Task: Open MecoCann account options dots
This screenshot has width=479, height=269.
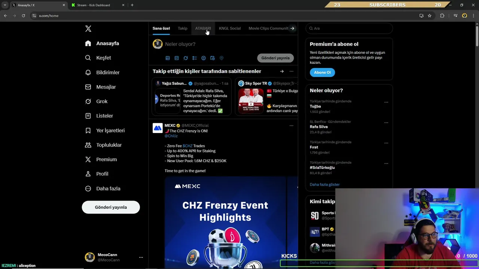Action: point(141,257)
